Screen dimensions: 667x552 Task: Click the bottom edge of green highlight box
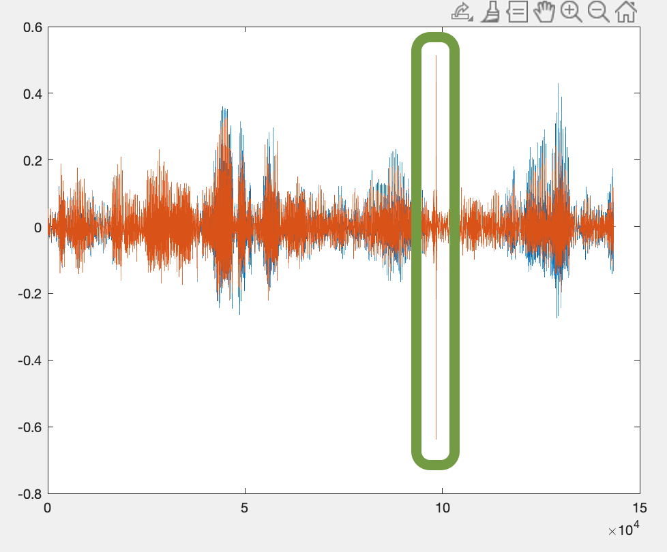(x=436, y=465)
